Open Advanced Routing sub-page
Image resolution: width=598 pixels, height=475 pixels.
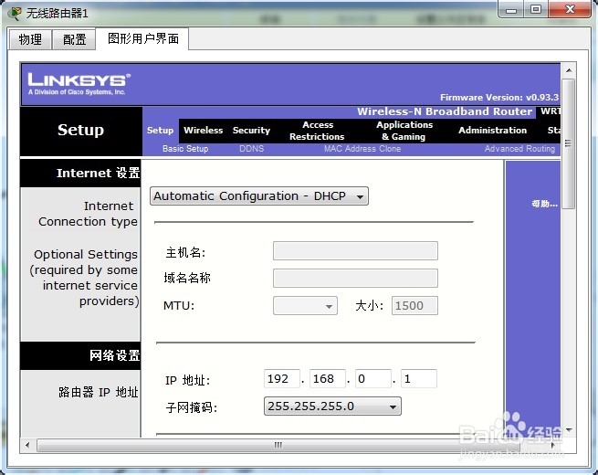click(x=519, y=149)
